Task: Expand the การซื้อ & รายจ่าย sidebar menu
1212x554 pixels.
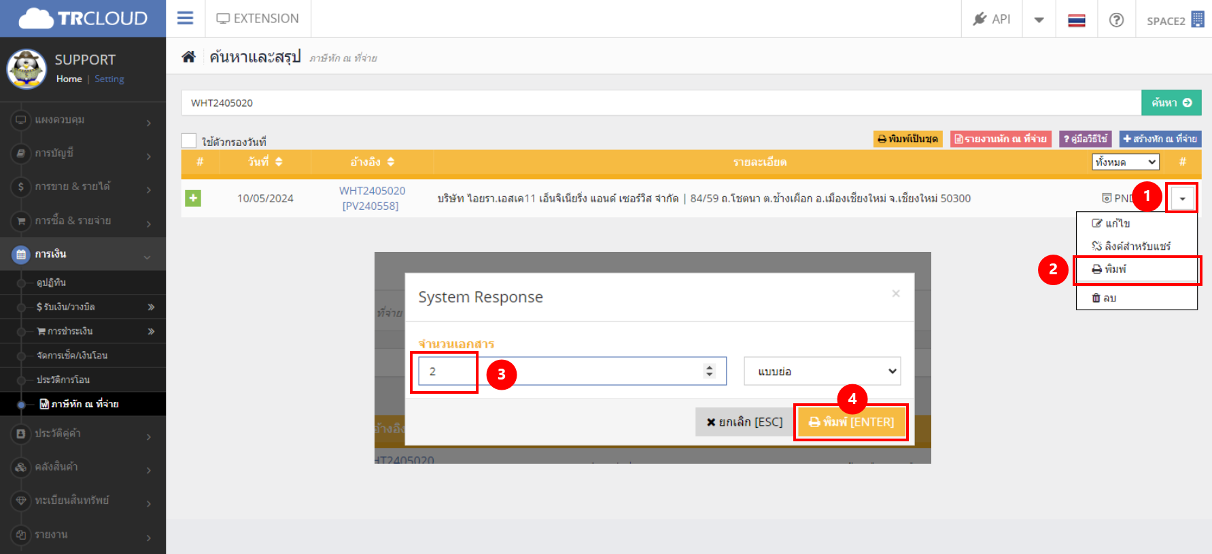Action: click(83, 221)
